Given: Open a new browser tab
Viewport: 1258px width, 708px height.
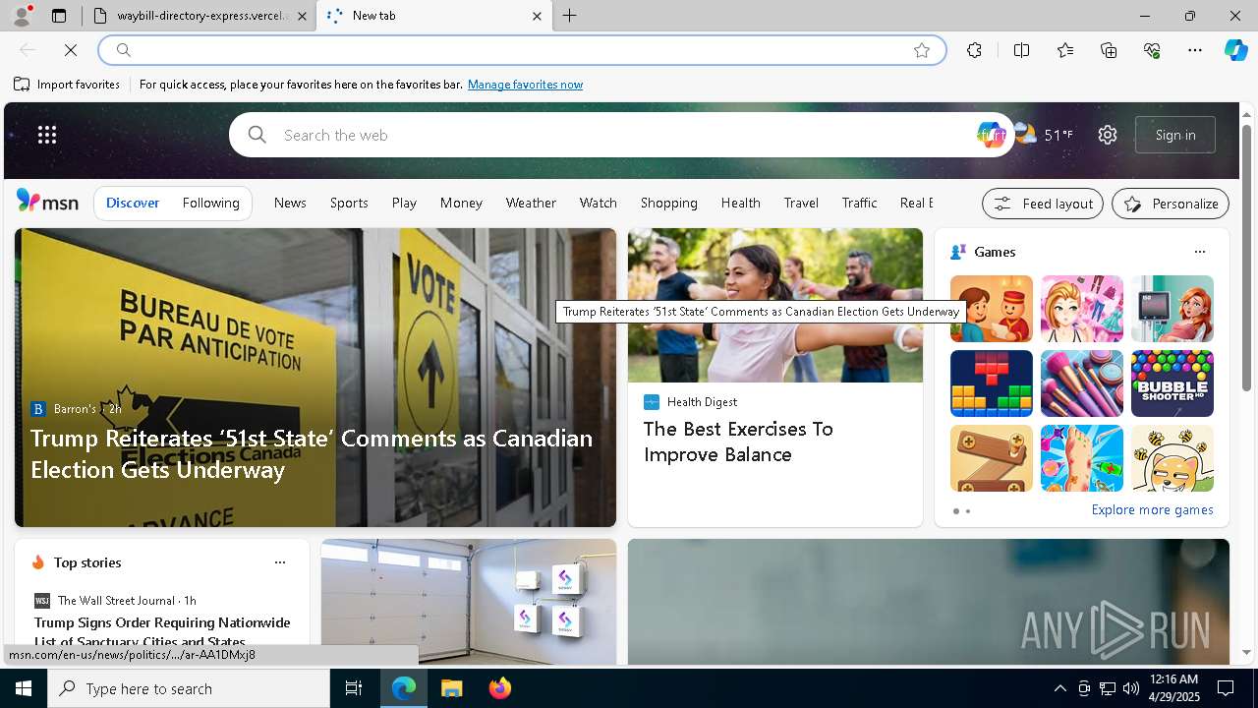Looking at the screenshot, I should click(569, 16).
